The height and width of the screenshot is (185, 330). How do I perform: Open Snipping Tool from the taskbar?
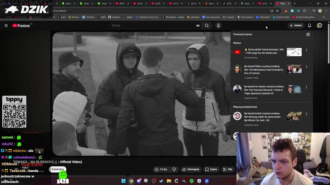[x=146, y=181]
